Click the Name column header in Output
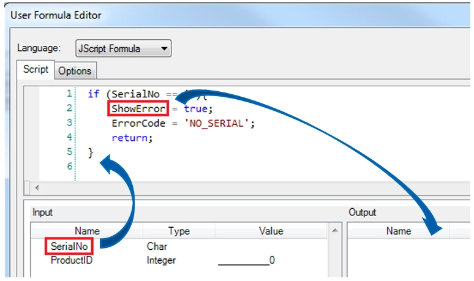The width and height of the screenshot is (474, 281). tap(398, 231)
